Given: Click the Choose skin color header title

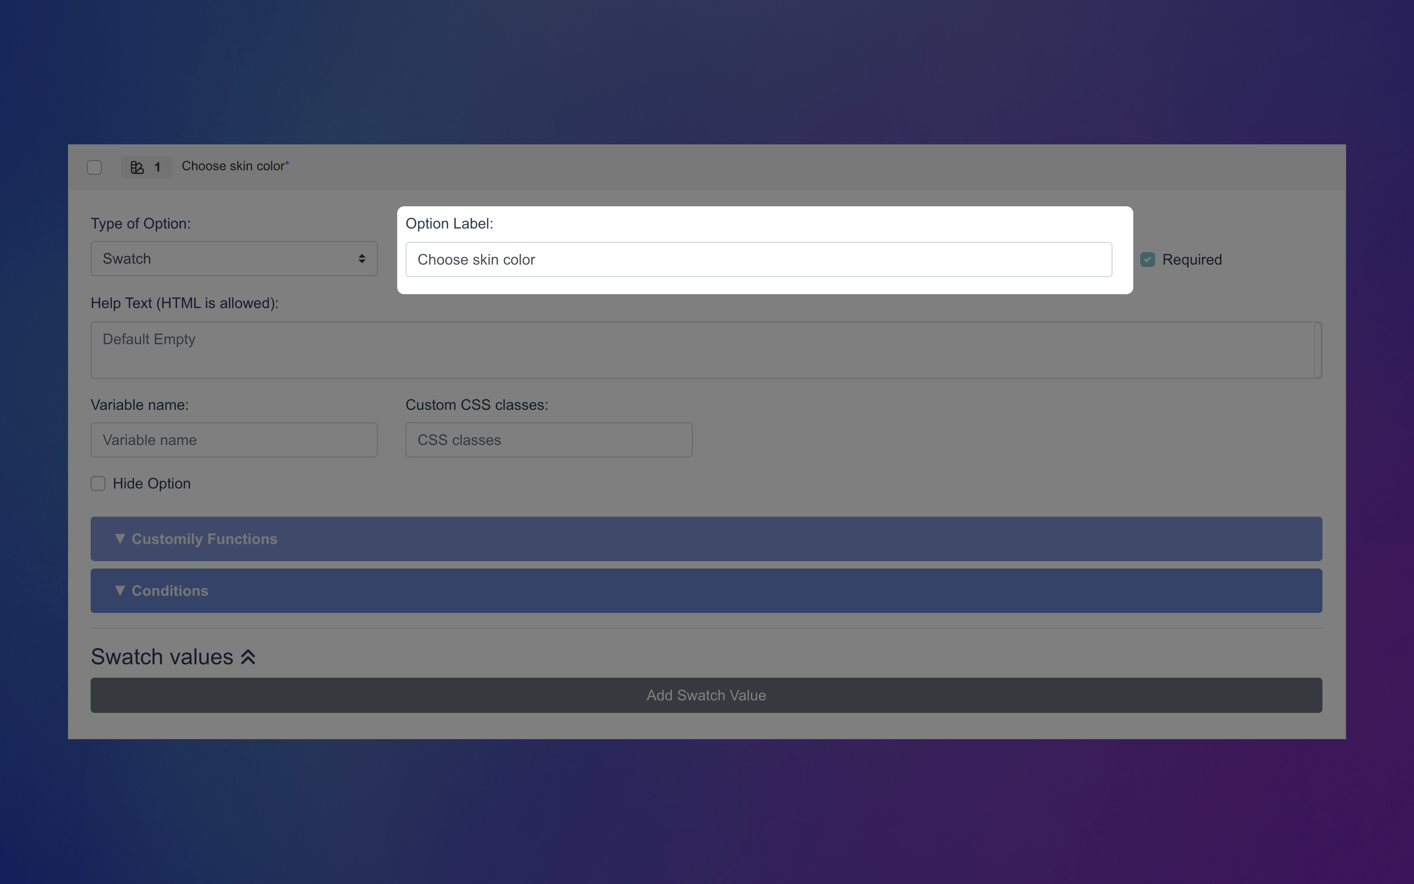Looking at the screenshot, I should [233, 166].
